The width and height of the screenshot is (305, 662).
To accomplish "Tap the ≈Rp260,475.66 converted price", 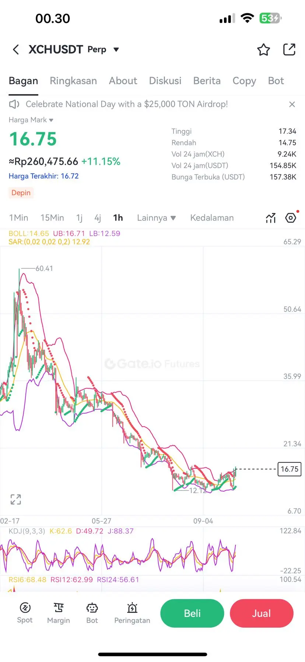I will pos(43,161).
